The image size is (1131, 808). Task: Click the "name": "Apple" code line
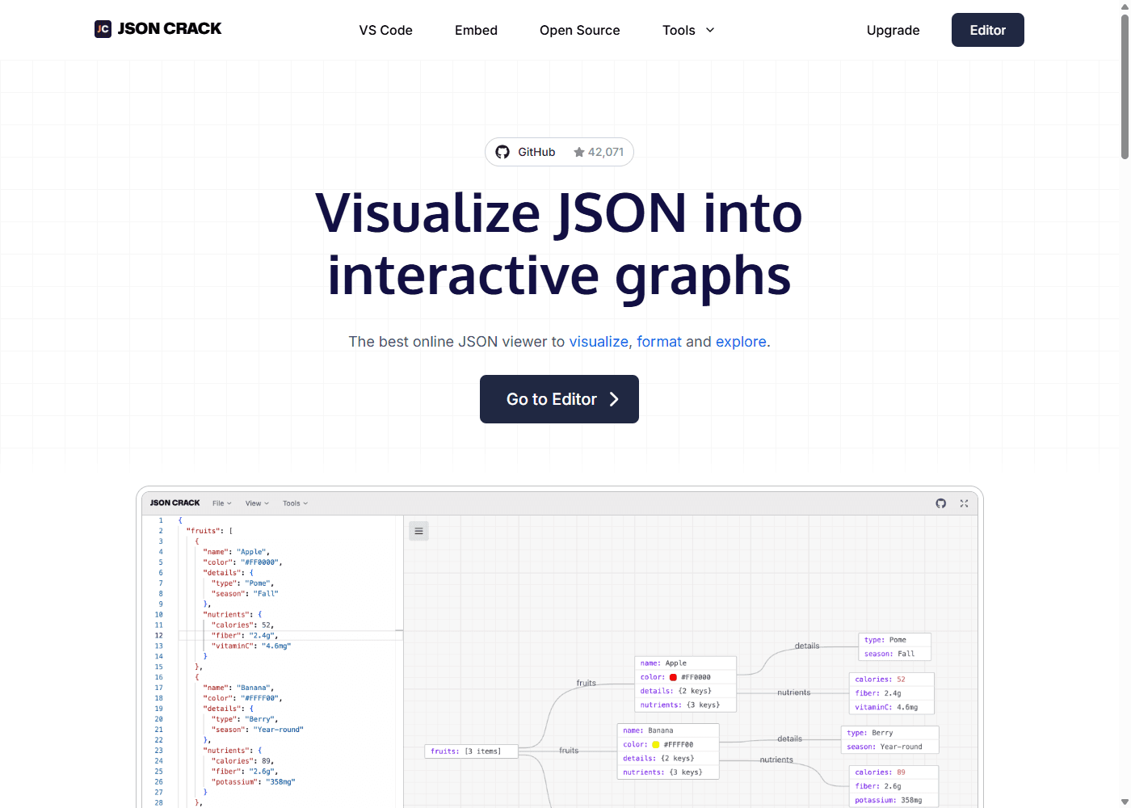pyautogui.click(x=237, y=552)
